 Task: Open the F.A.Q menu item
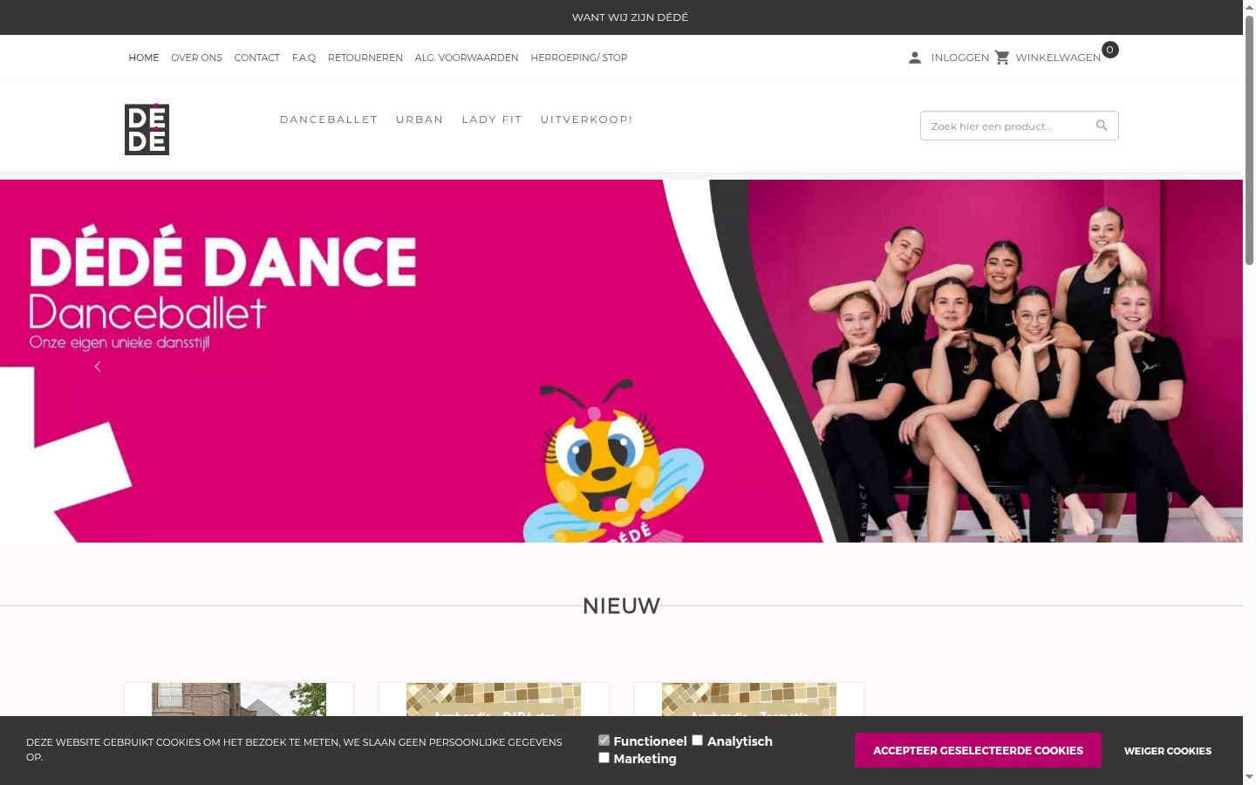pos(304,58)
